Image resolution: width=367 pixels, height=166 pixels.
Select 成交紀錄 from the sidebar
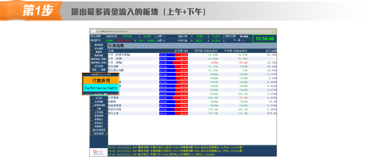(x=99, y=66)
